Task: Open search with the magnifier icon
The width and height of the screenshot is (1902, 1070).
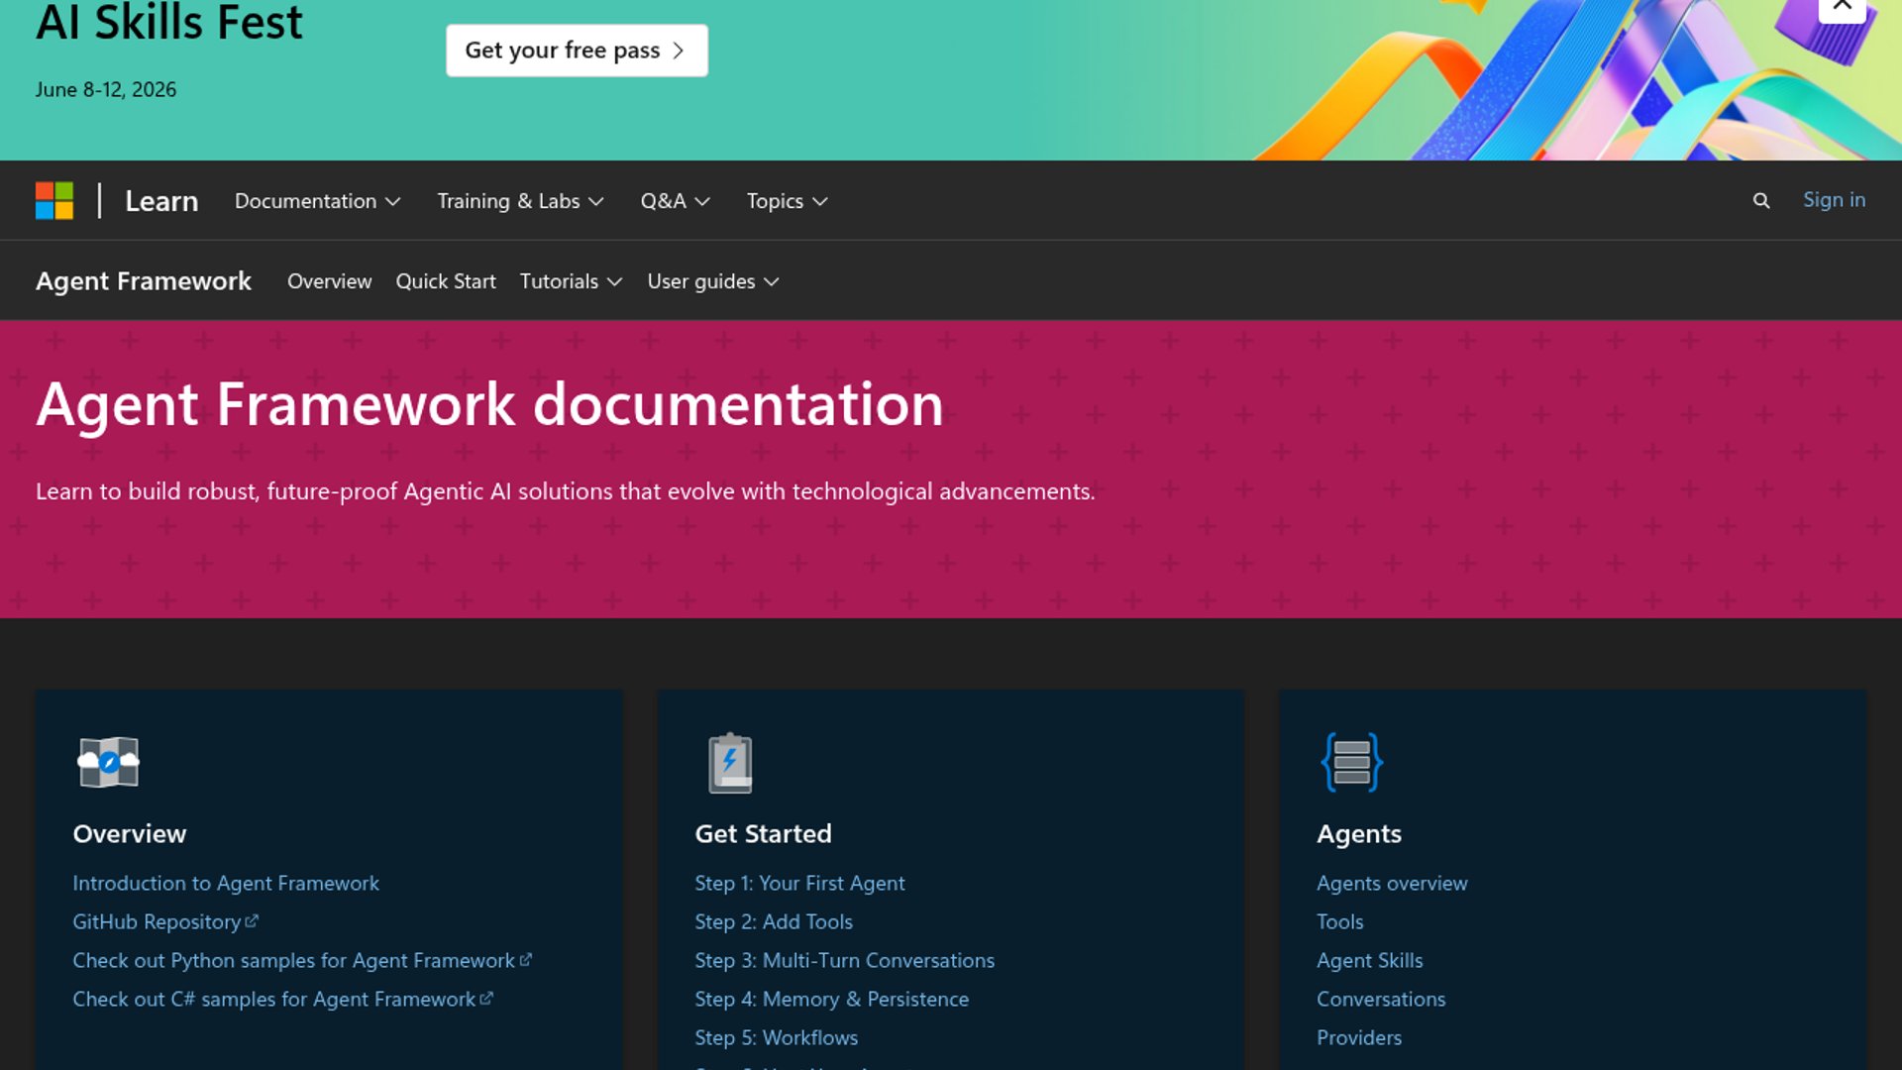Action: 1761,201
